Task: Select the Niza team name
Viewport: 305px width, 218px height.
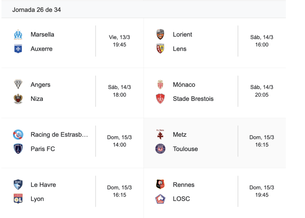Action: (x=37, y=99)
